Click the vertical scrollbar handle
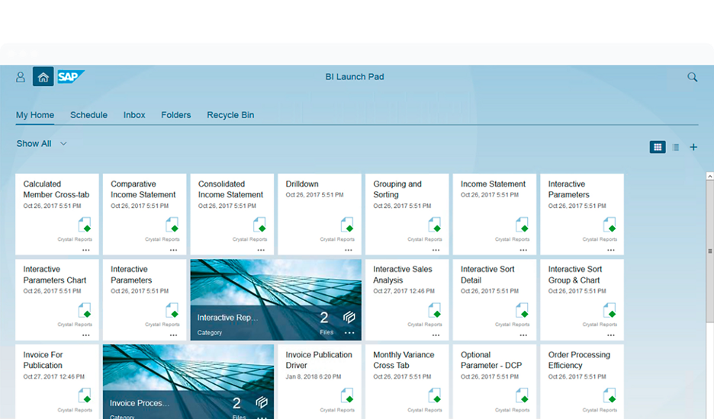Image resolution: width=714 pixels, height=419 pixels. (710, 251)
